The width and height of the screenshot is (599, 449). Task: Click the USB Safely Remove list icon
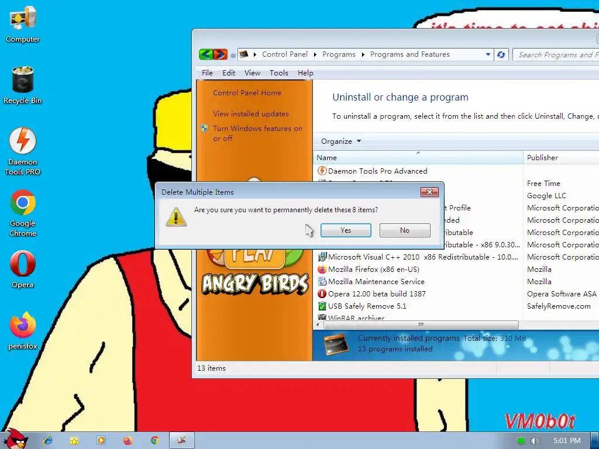click(322, 306)
